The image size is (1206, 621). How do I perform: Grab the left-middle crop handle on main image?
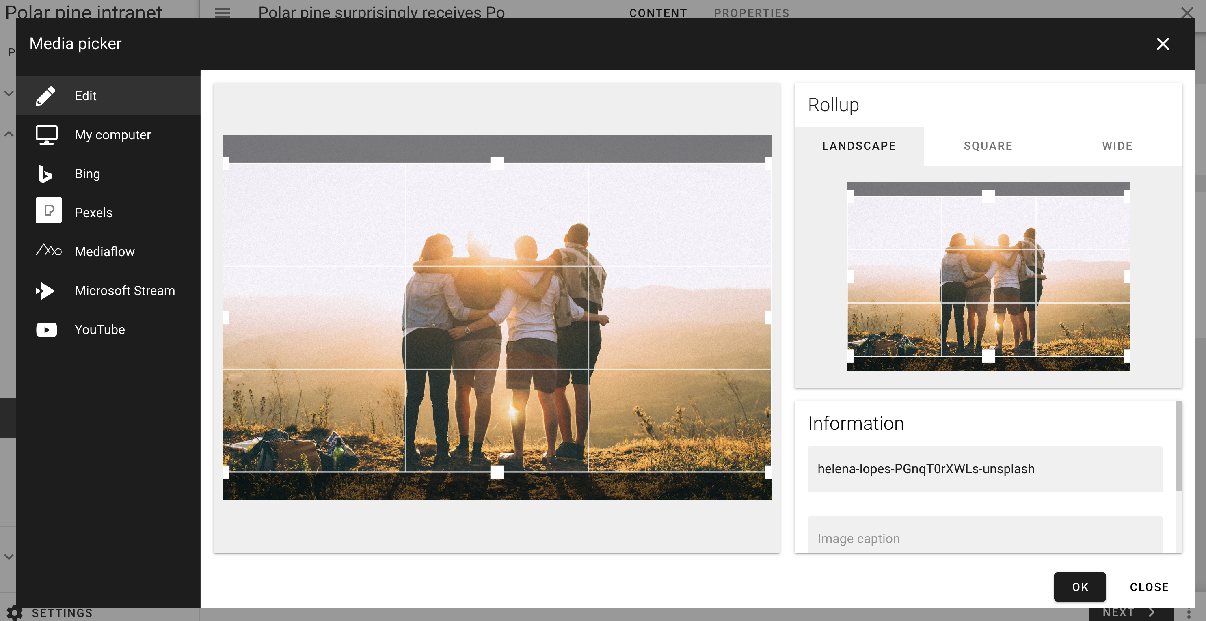tap(226, 318)
